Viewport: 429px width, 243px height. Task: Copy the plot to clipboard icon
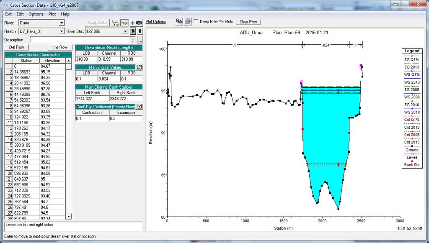[179, 21]
